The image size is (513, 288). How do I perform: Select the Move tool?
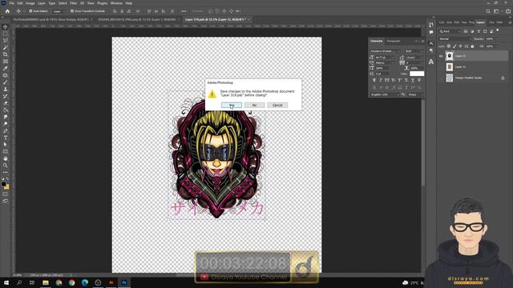6,26
